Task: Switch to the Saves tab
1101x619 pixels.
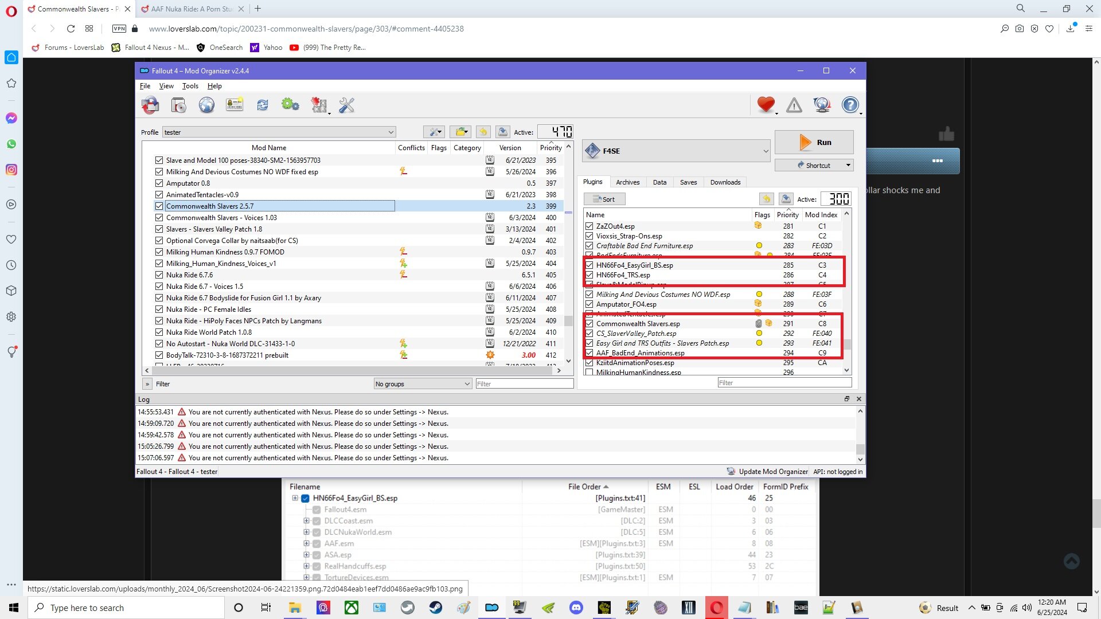Action: coord(689,182)
